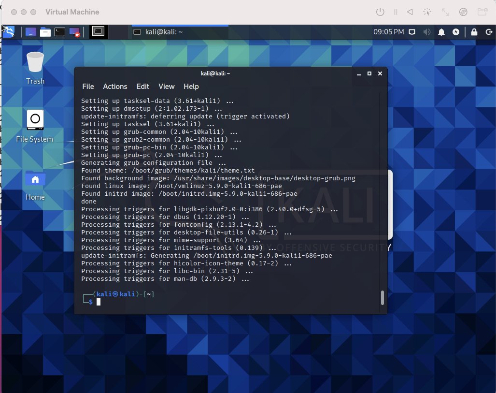Click 'Processing triggers for fontconfig' line
The image size is (496, 393).
[179, 224]
